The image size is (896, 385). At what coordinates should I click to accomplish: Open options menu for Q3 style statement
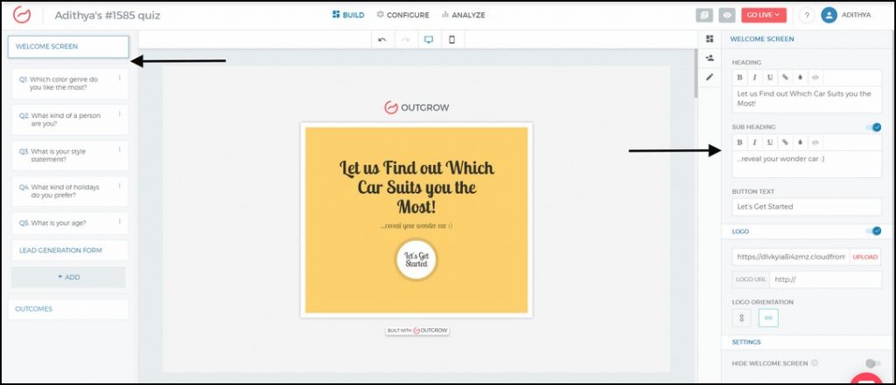[x=120, y=148]
